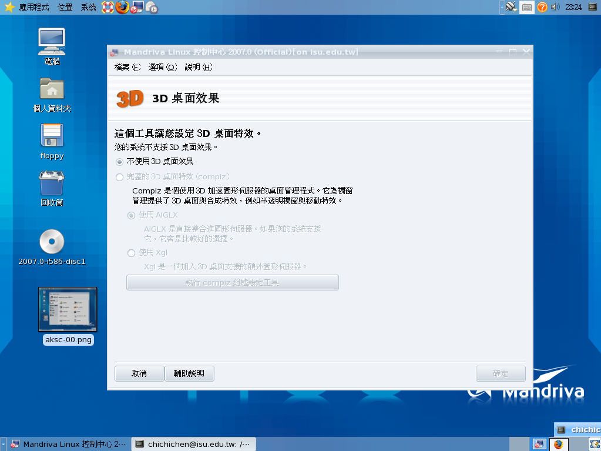
Task: Open the 檔案 (F) menu
Action: tap(127, 68)
